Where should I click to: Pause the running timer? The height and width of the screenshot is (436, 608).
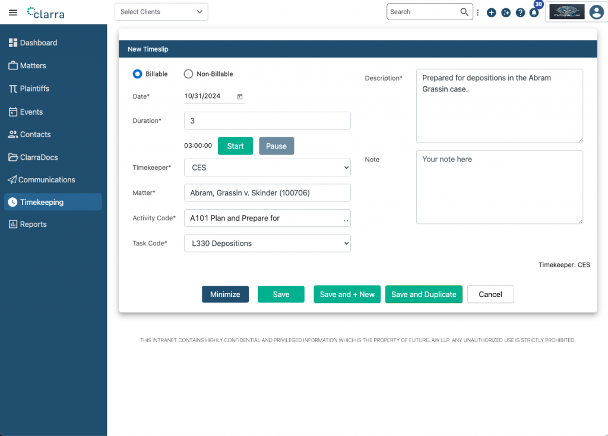click(x=276, y=146)
